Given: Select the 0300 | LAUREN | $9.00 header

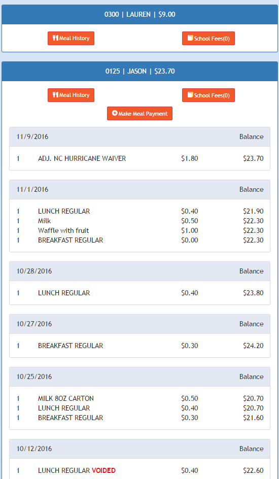Looking at the screenshot, I should 140,14.
